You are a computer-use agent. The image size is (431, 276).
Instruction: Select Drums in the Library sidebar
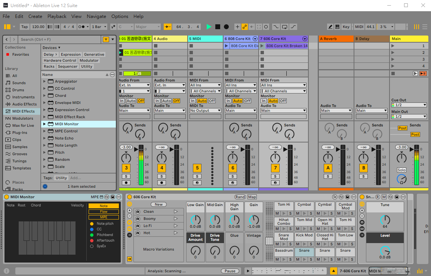coord(18,90)
